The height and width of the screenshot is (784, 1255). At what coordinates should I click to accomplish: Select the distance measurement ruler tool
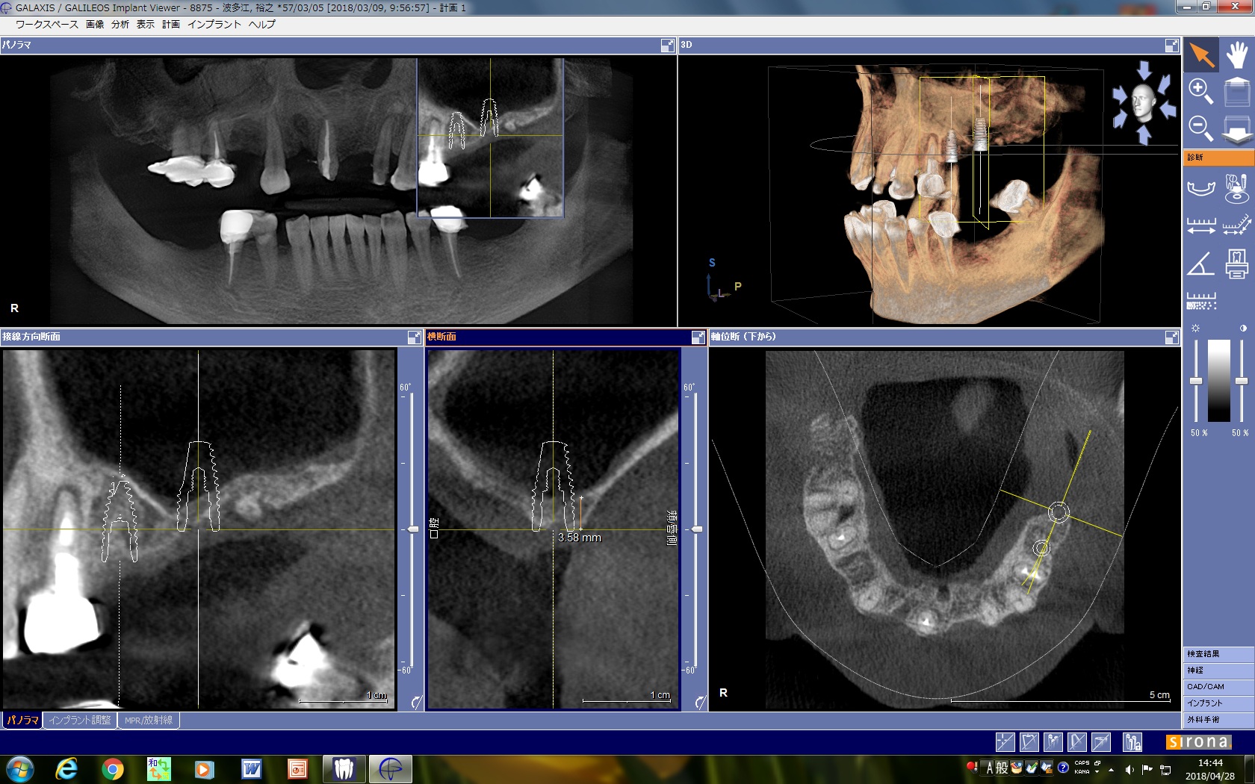point(1200,225)
